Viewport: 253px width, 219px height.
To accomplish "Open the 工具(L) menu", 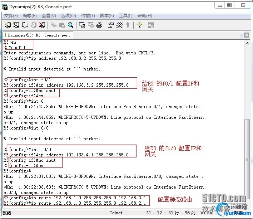I will pos(126,16).
